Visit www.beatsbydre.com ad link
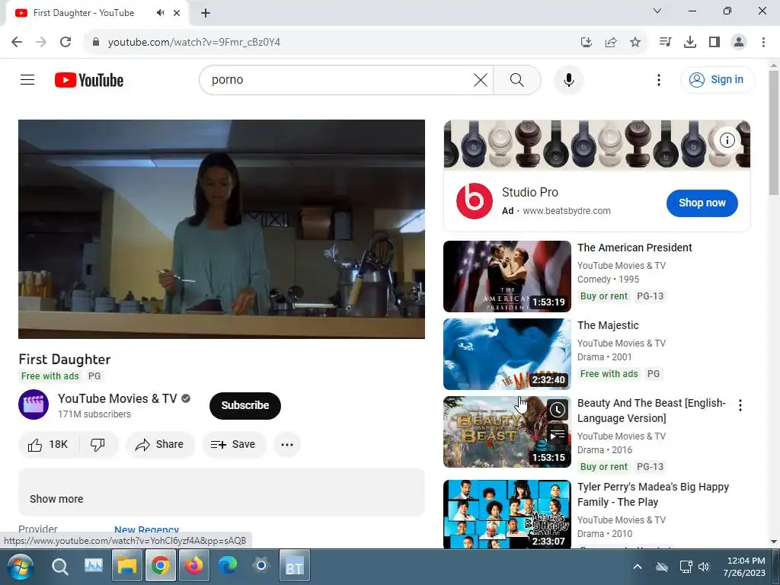Image resolution: width=780 pixels, height=585 pixels. [567, 211]
